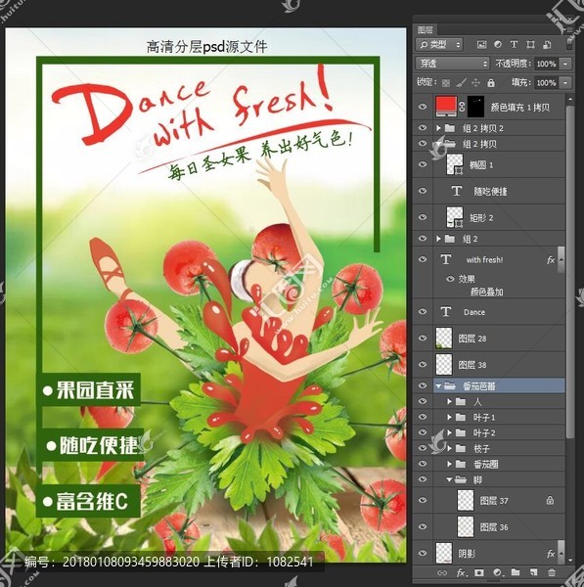Viewport: 584px width, 587px height.
Task: Filter layers by adjustment layer icon
Action: (x=498, y=45)
